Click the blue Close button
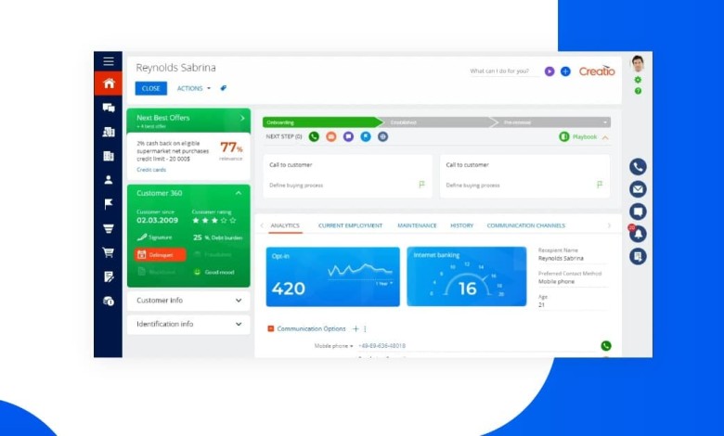This screenshot has width=724, height=436. 151,88
